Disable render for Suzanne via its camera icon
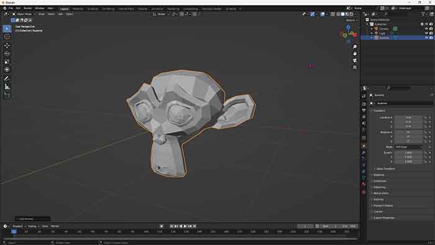Image resolution: width=435 pixels, height=245 pixels. pos(431,37)
